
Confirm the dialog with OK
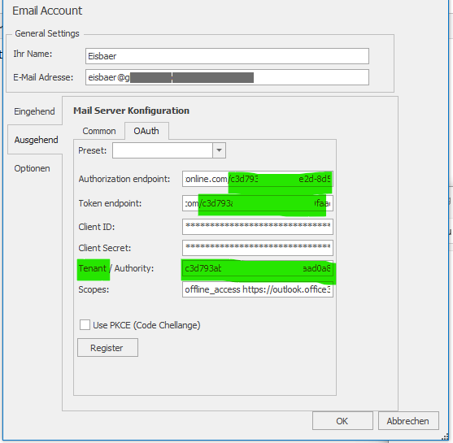(x=342, y=421)
